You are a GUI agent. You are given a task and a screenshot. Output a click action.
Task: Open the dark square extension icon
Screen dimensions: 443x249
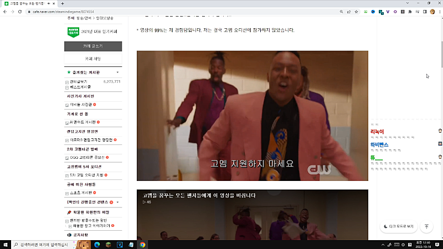pyautogui.click(x=403, y=12)
